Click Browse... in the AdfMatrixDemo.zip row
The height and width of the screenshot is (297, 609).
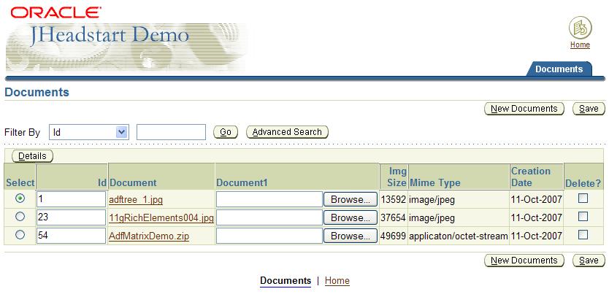[351, 236]
